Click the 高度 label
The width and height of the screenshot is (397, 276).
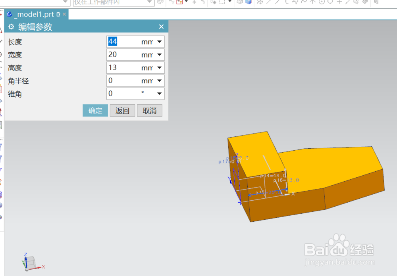tap(15, 68)
